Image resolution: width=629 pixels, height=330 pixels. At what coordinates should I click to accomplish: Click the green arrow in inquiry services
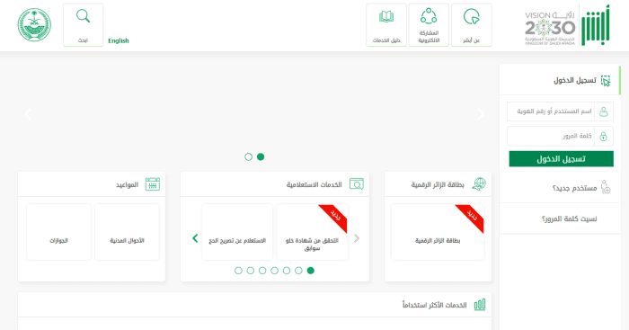[x=195, y=238]
